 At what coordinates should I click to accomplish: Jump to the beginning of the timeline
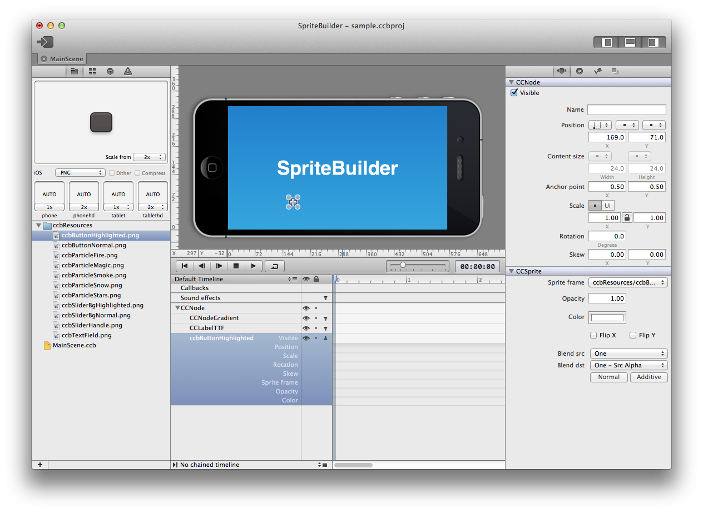(x=185, y=266)
